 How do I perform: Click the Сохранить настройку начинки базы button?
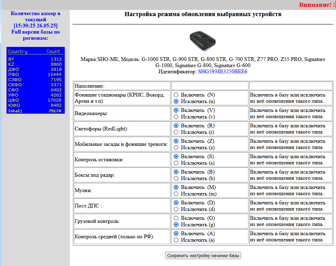[x=203, y=255]
